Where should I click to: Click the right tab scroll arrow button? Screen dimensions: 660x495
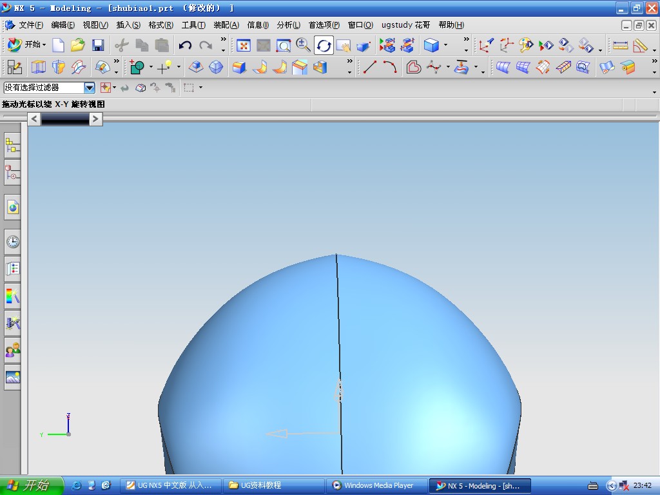coord(96,119)
